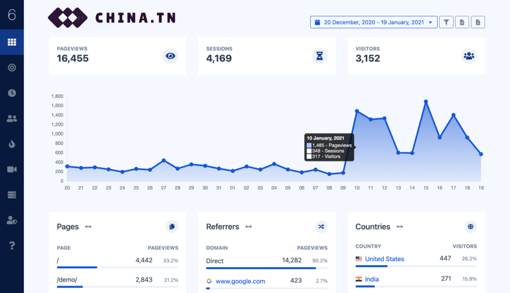Expand the Referrers panel using arrows icon
Viewport: 510px width, 293px height.
click(249, 227)
